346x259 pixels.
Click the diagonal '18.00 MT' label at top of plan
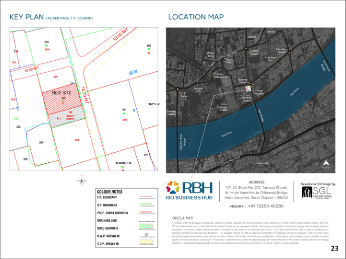(x=120, y=34)
